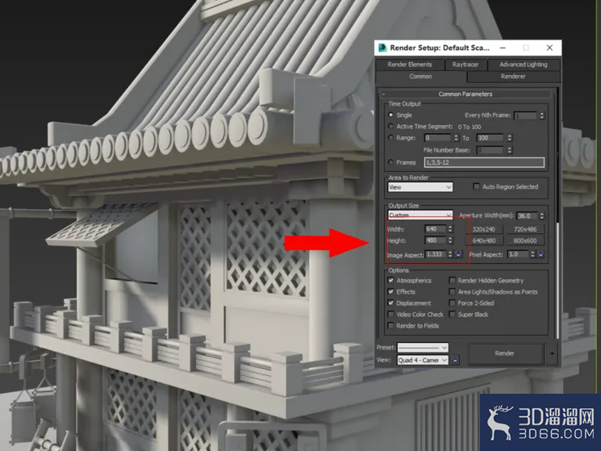Screen dimensions: 601x451
Task: Click the Image Aspect spinner arrows
Action: (450, 254)
